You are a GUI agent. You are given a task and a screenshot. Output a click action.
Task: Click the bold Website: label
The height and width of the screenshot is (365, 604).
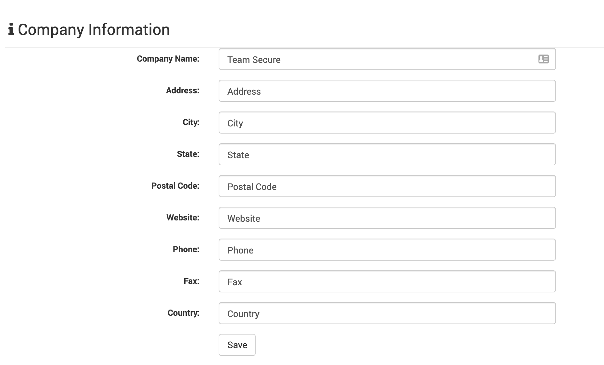click(x=183, y=218)
